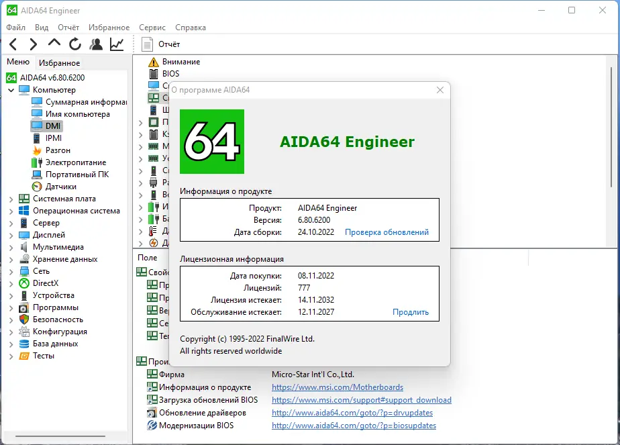This screenshot has height=445, width=620.
Task: Open the MSI Motherboards website link
Action: tap(338, 387)
